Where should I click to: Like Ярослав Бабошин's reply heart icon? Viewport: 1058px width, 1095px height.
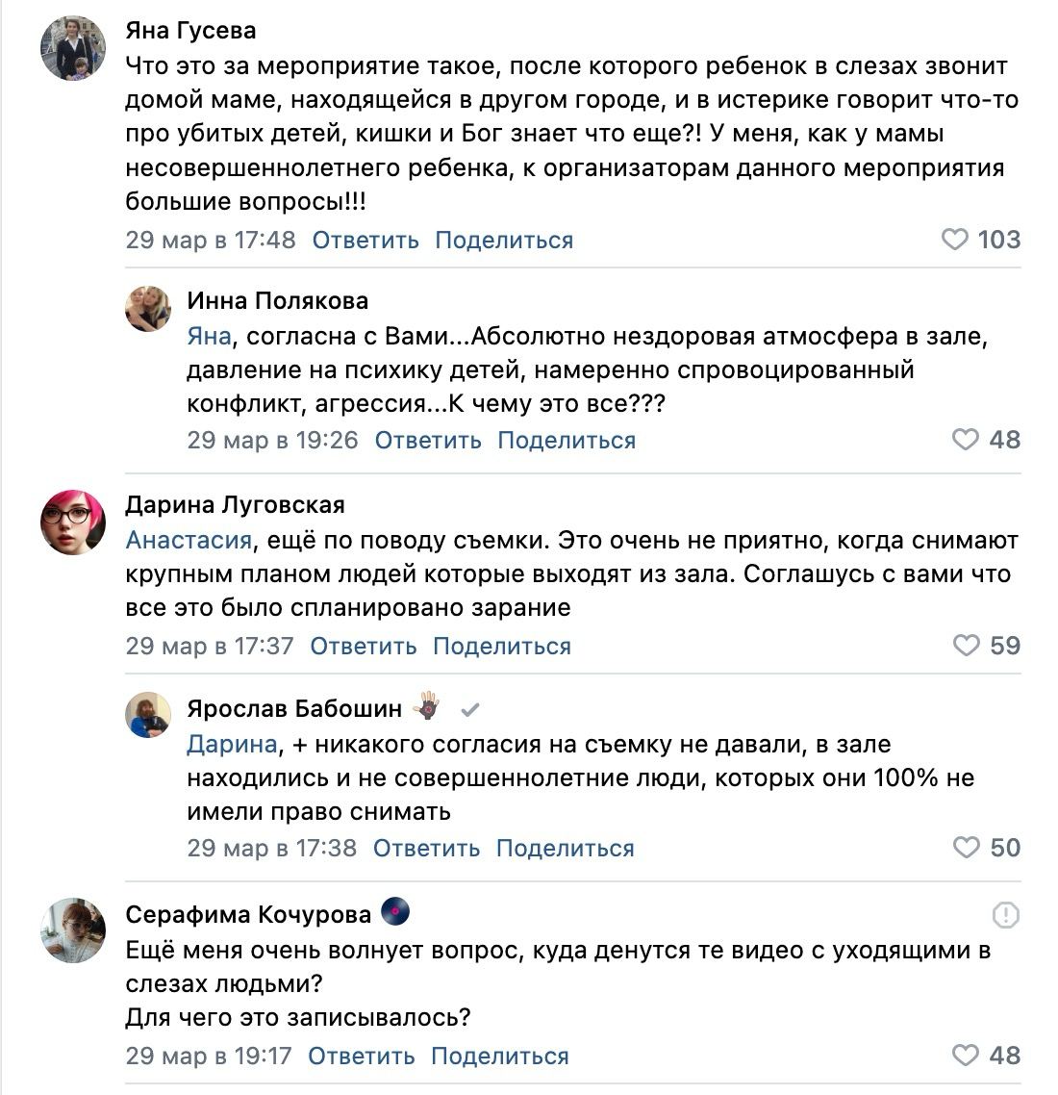coord(966,848)
